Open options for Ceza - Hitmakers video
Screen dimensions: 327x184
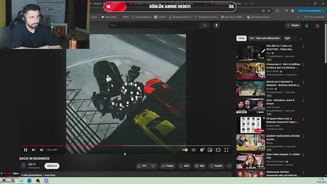tap(303, 101)
